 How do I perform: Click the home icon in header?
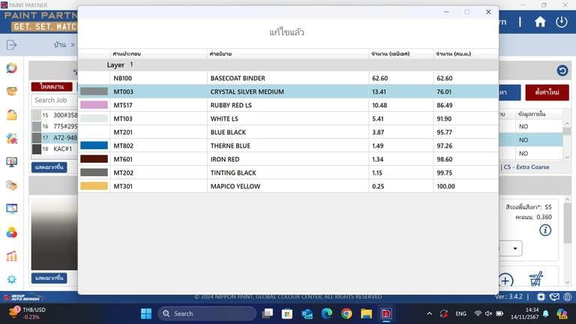click(x=540, y=22)
